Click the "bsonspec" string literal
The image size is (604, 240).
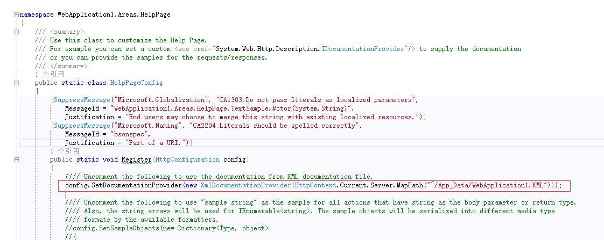(129, 134)
